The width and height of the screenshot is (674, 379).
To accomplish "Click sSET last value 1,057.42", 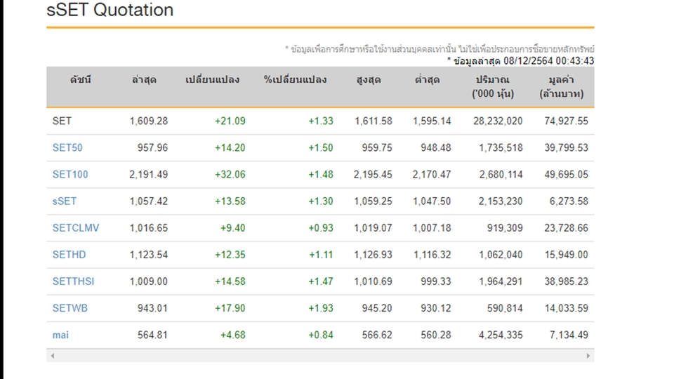I will pos(149,201).
